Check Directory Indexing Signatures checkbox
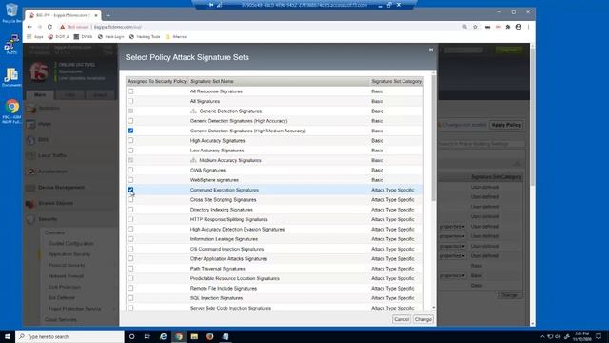Screen dimensions: 609x343 130,210
